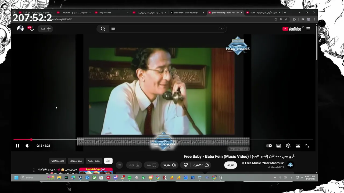This screenshot has width=344, height=193.
Task: Dislike the video with thumbs down
Action: point(185,165)
